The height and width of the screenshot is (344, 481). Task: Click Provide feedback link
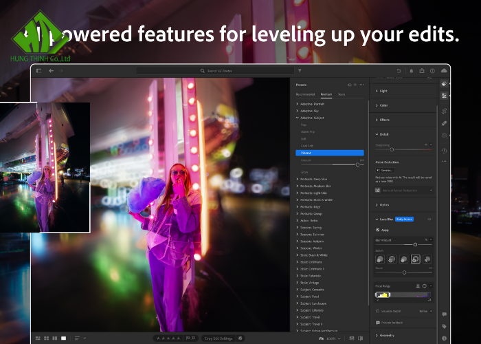click(x=390, y=323)
